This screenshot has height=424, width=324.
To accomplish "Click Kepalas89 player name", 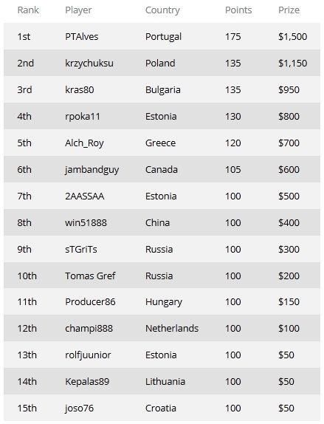I will pyautogui.click(x=87, y=382).
